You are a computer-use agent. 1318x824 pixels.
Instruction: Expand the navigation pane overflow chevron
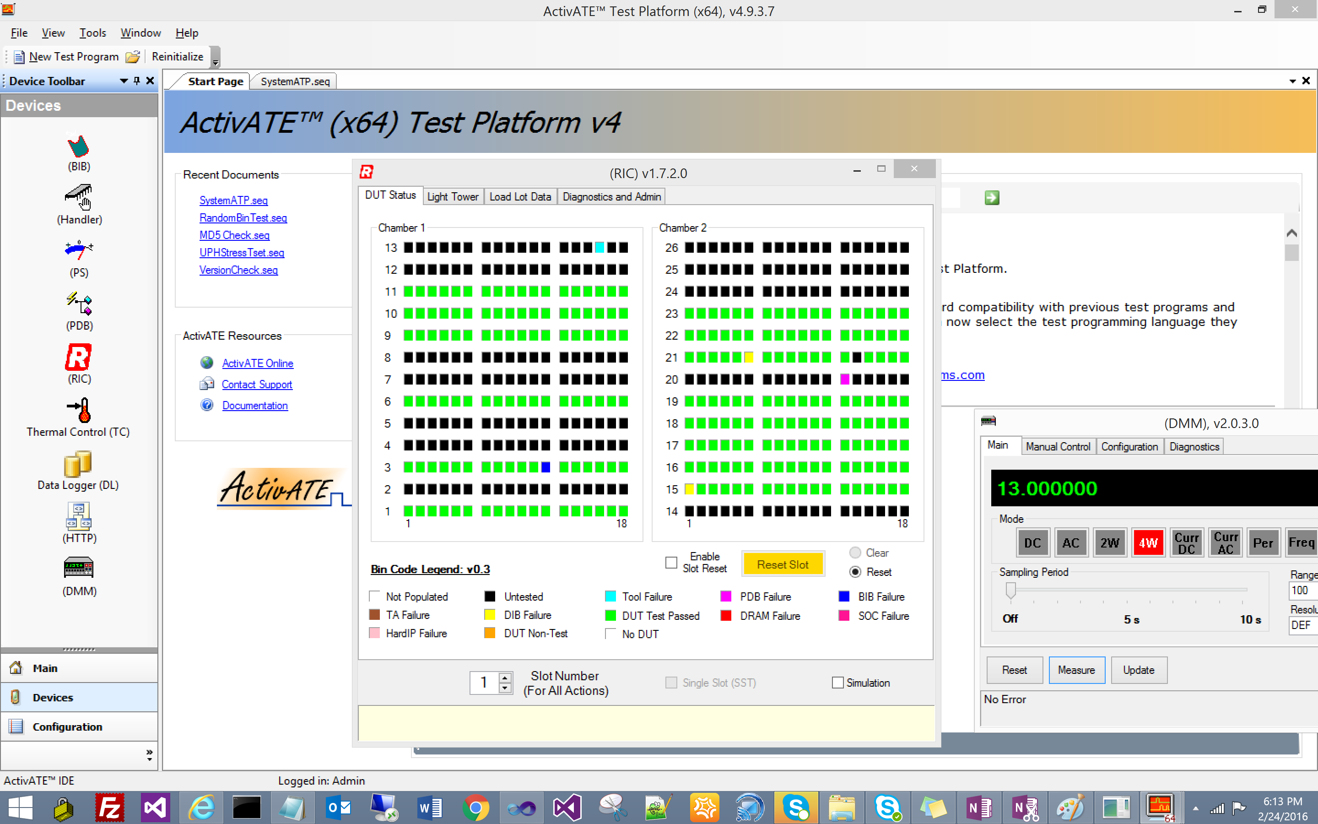click(149, 755)
